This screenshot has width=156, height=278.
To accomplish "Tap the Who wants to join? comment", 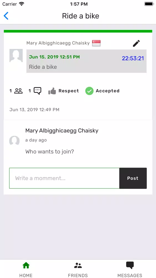I will coord(50,152).
